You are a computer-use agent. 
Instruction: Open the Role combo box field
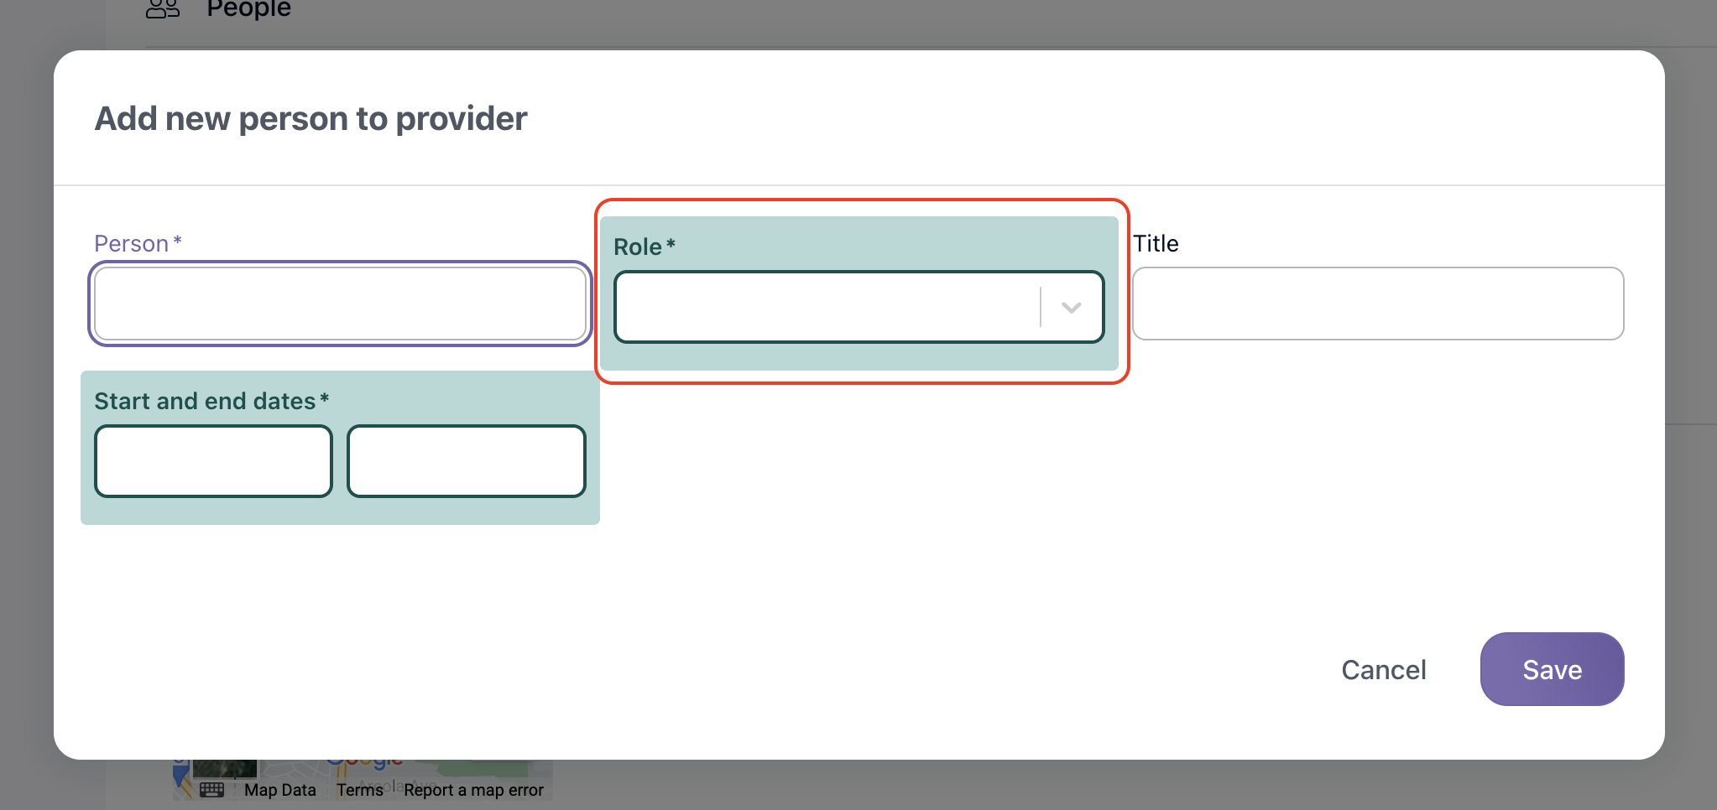(858, 307)
